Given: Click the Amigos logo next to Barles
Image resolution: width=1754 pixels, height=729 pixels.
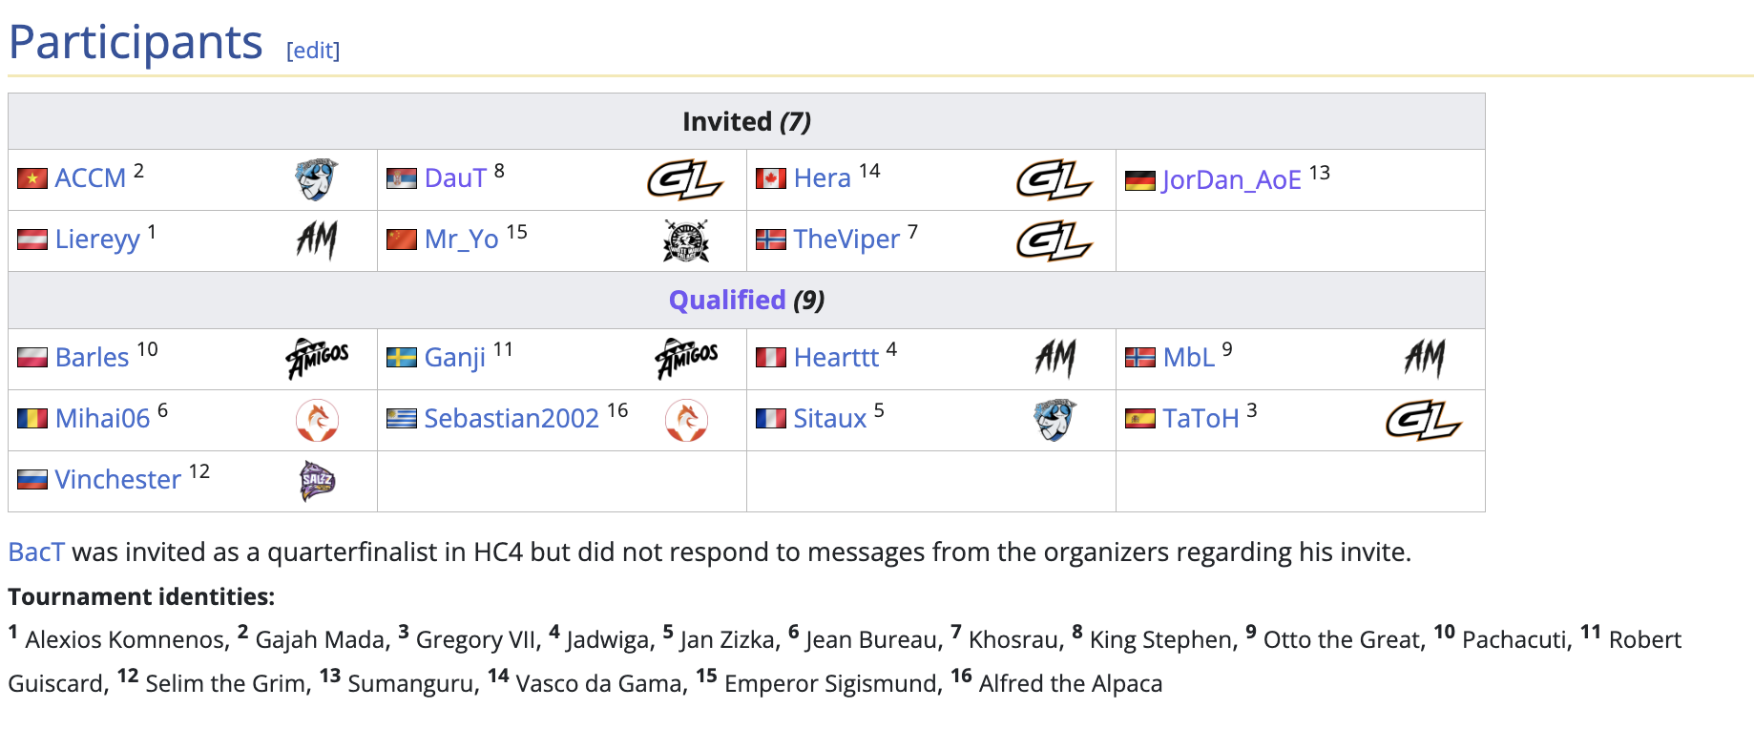Looking at the screenshot, I should click(x=317, y=359).
